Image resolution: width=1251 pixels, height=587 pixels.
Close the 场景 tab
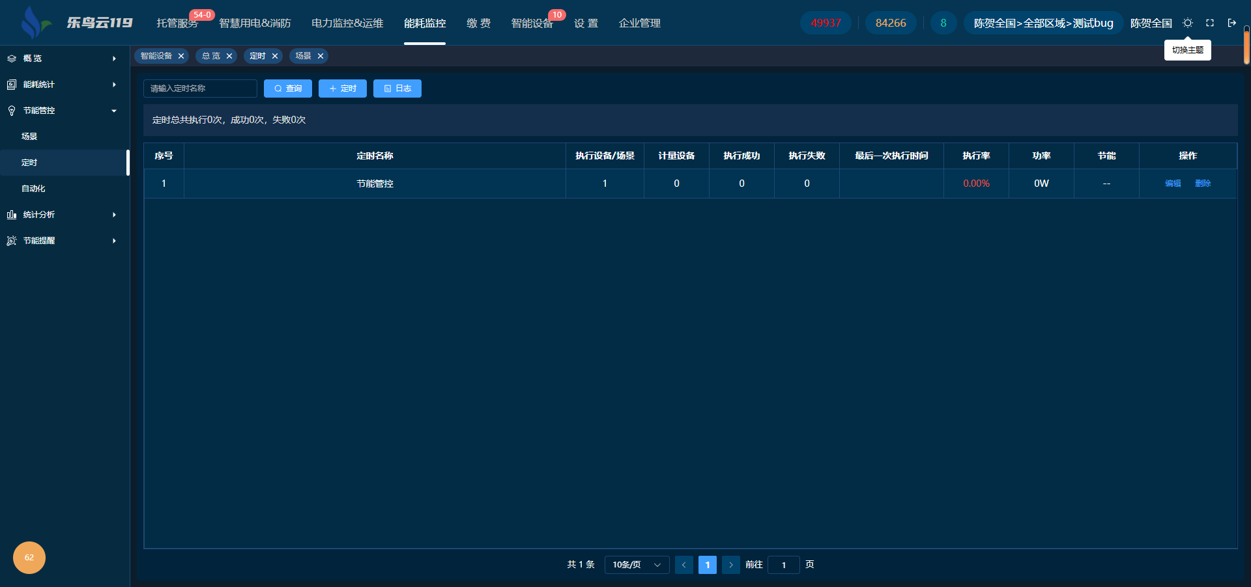[x=321, y=56]
